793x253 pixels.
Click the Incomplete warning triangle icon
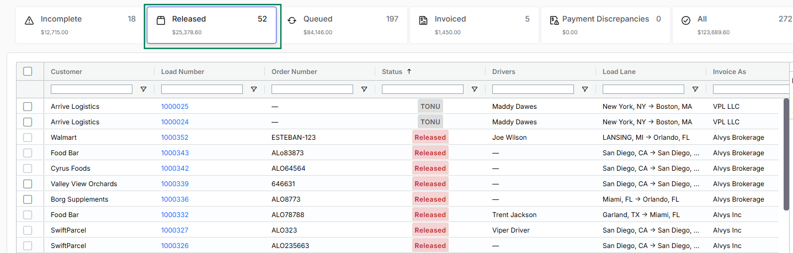pos(29,20)
